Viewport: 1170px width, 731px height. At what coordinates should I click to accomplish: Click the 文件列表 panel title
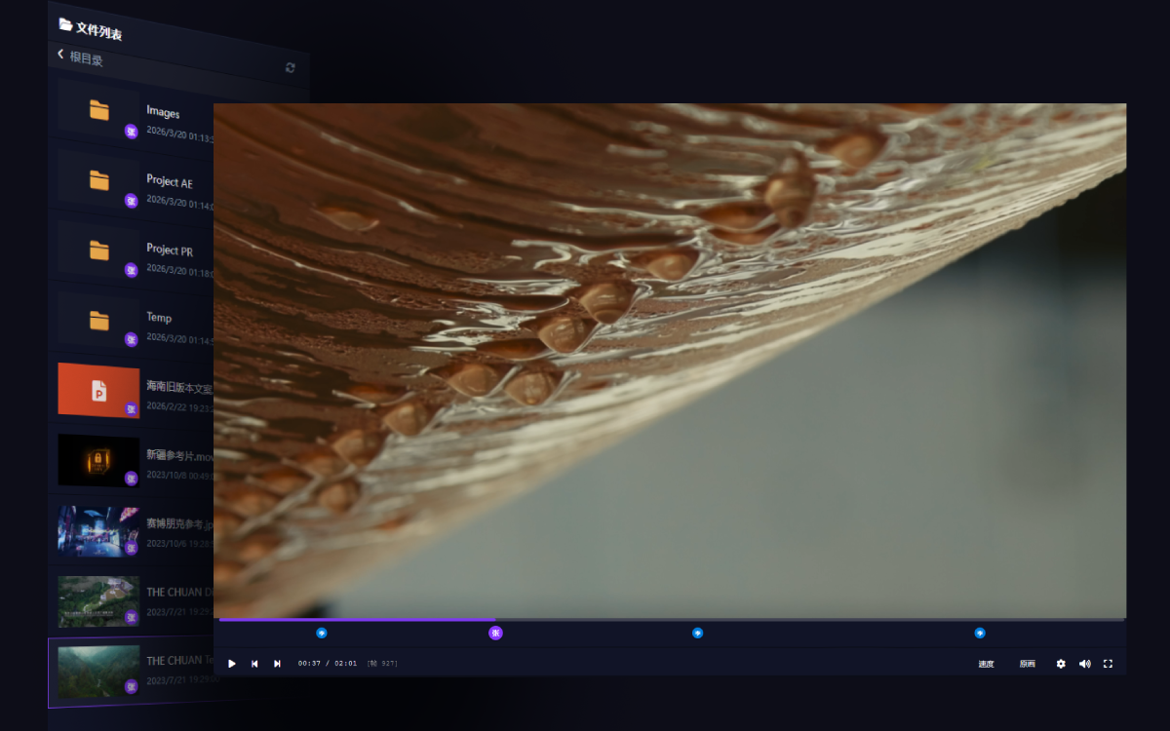(99, 30)
